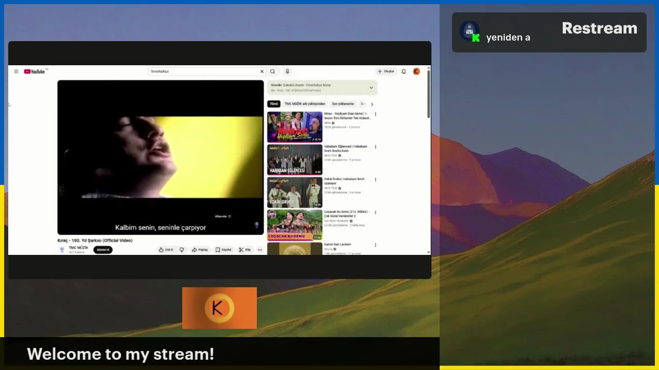Viewport: 659px width, 370px height.
Task: Open the Vokal Grubu video thumbnail
Action: tap(294, 192)
